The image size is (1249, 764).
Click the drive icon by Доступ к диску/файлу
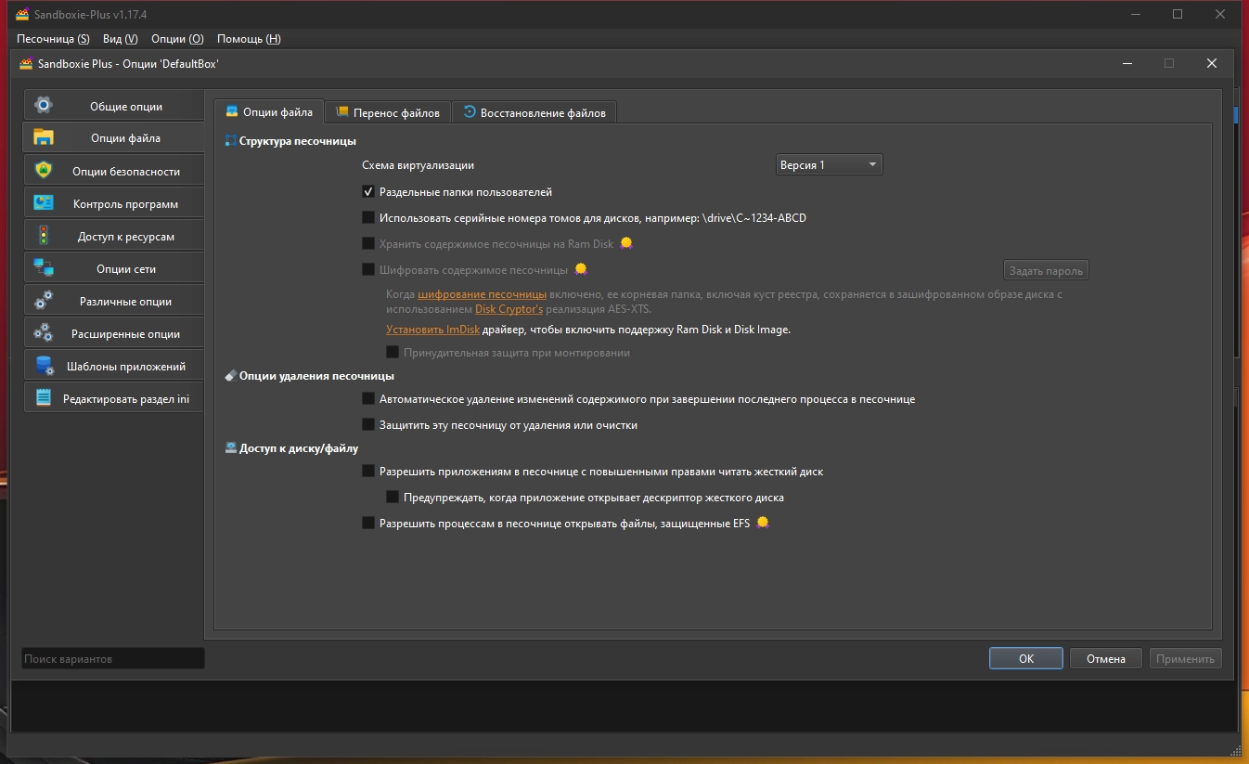pos(231,448)
